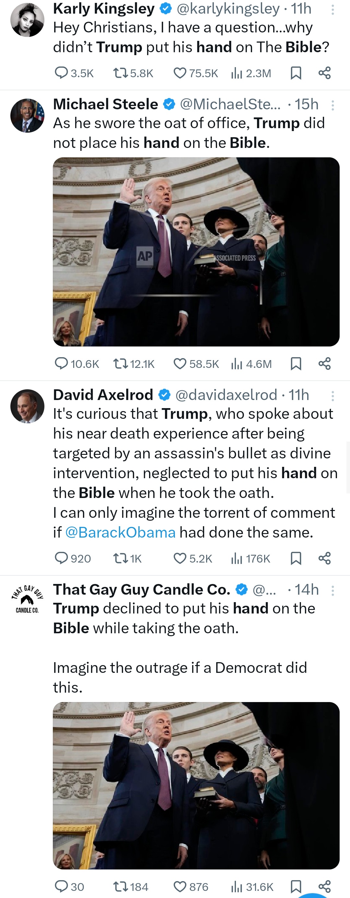Bookmark Michael Steele's tweet

[296, 364]
